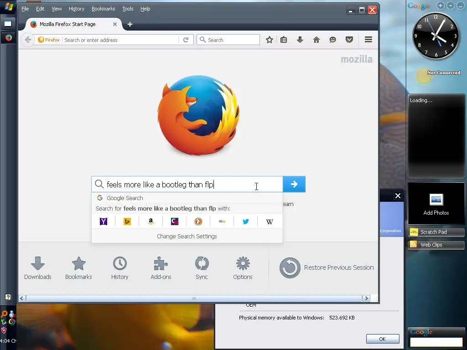Open the Web Clips gadget

[x=436, y=245]
